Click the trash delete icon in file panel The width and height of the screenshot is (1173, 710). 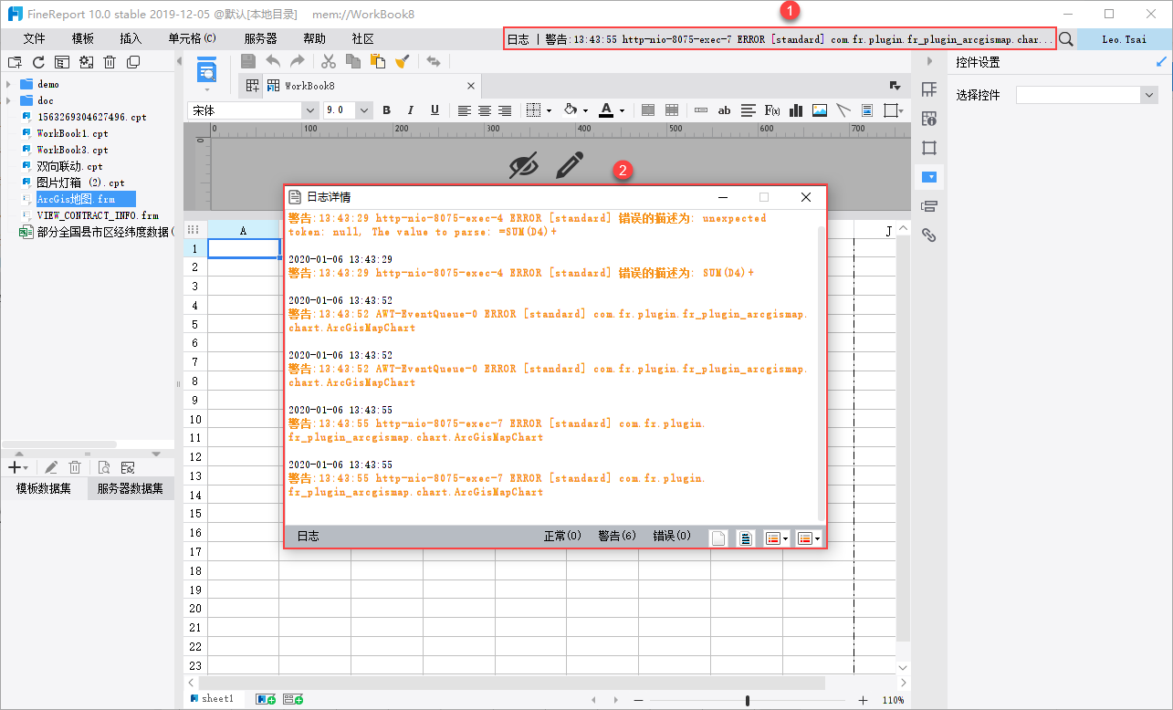coord(110,62)
